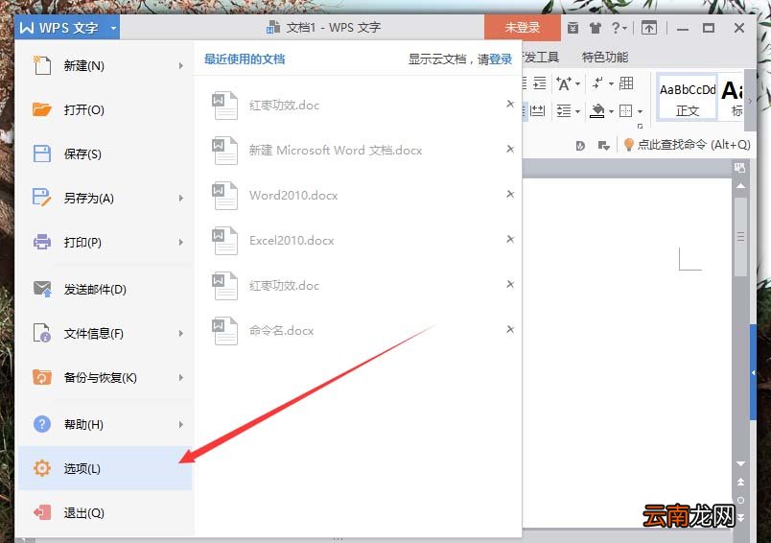Open 选项(L) settings entry
This screenshot has height=543, width=771.
[105, 468]
